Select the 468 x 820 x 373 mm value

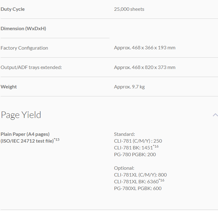pos(145,67)
